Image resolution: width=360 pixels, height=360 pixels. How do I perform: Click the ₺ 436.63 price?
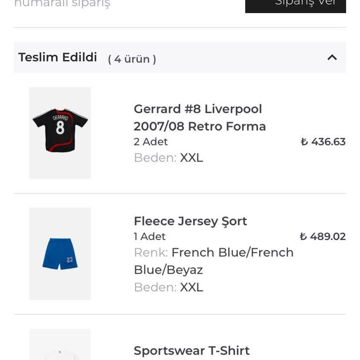coord(323,142)
